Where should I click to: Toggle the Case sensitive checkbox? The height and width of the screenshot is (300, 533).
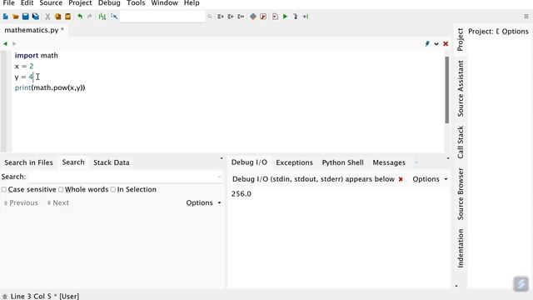3,189
